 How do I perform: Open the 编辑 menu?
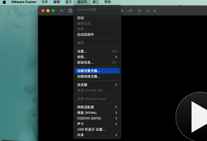tap(57, 2)
